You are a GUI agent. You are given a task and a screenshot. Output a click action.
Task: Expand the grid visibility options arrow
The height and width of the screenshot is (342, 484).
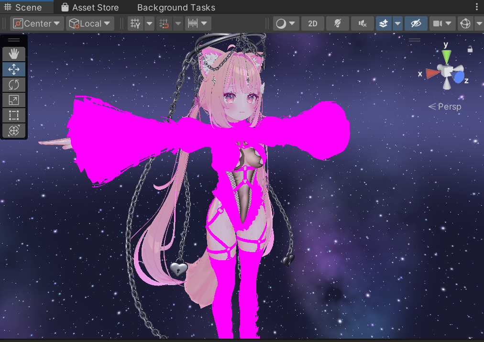click(x=149, y=23)
